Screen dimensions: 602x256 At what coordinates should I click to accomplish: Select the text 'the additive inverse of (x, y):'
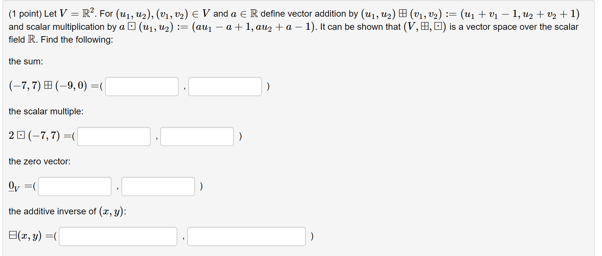[x=67, y=211]
